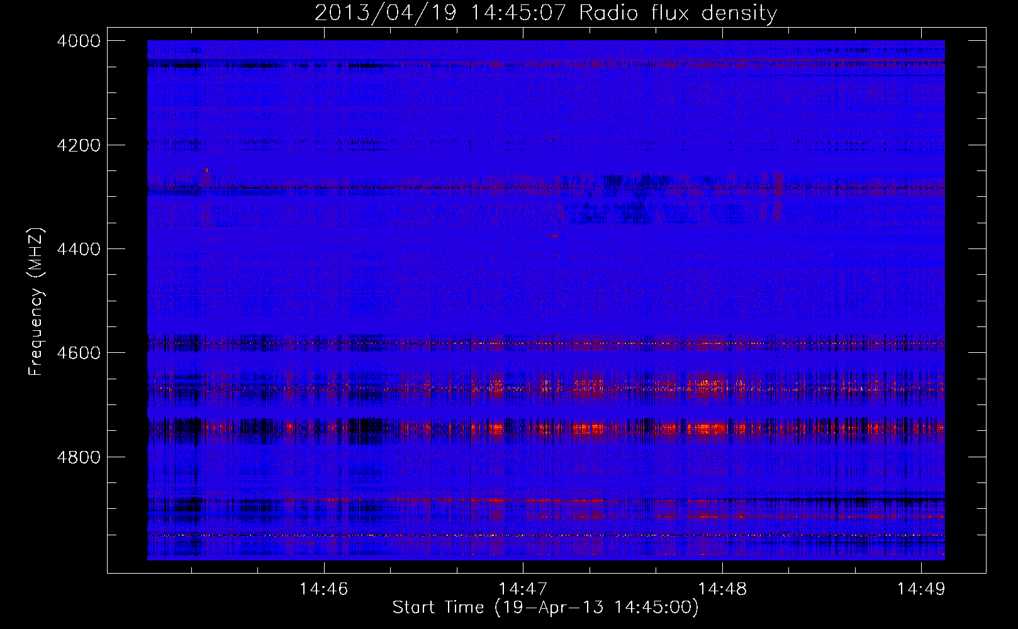This screenshot has height=629, width=1018.
Task: Select the 4600 frequency axis label
Action: pyautogui.click(x=79, y=353)
